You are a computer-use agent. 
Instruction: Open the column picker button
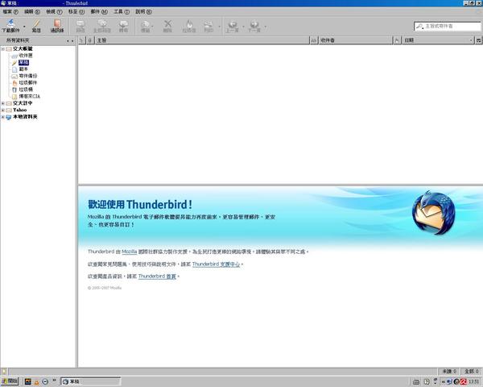(x=479, y=40)
